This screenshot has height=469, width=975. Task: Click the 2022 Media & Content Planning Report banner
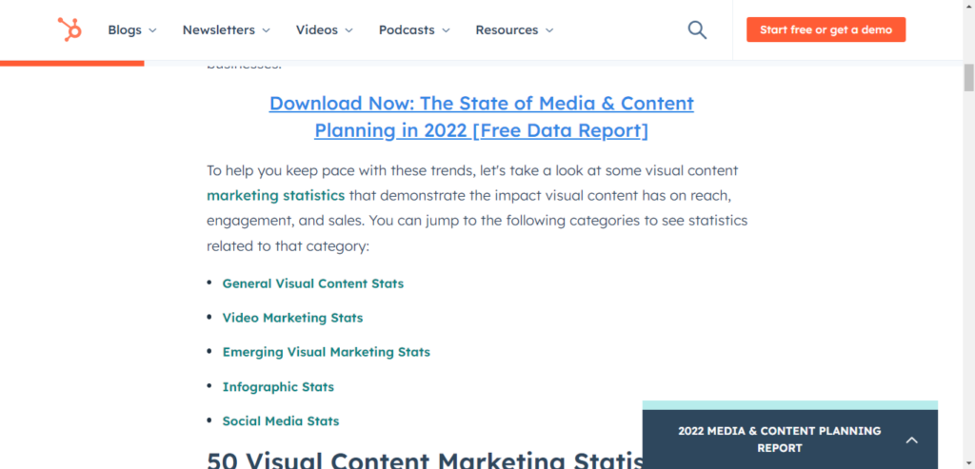coord(779,439)
